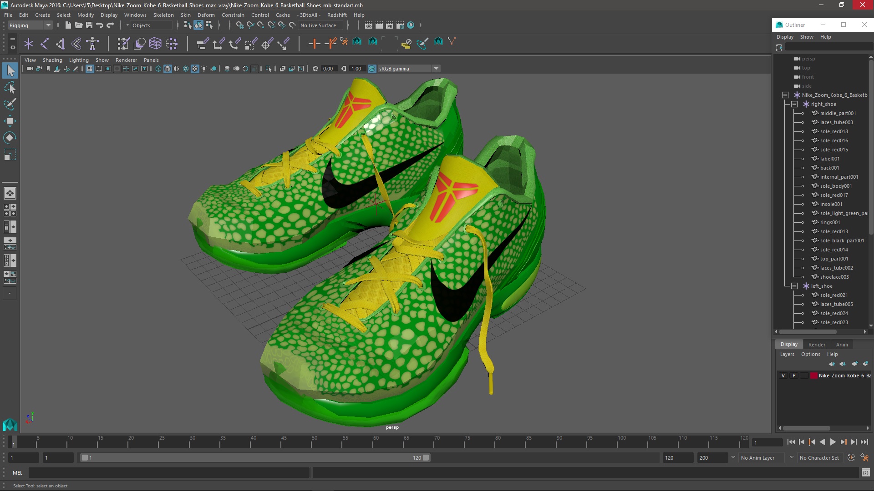Toggle the P playback box of Nike layer
This screenshot has width=874, height=491.
tap(794, 376)
